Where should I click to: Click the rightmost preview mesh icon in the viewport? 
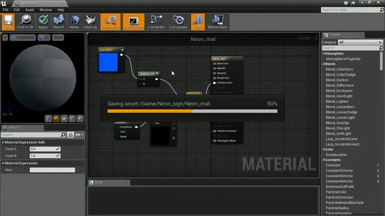pos(80,119)
